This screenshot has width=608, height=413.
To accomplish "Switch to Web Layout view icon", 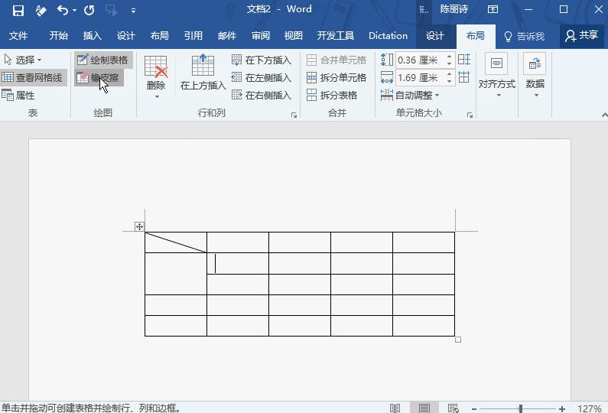I will pyautogui.click(x=453, y=408).
